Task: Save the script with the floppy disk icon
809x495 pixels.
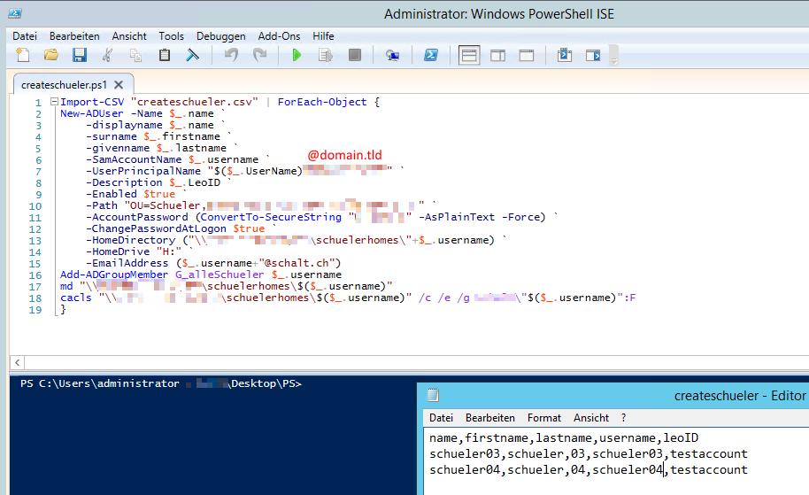Action: (79, 55)
